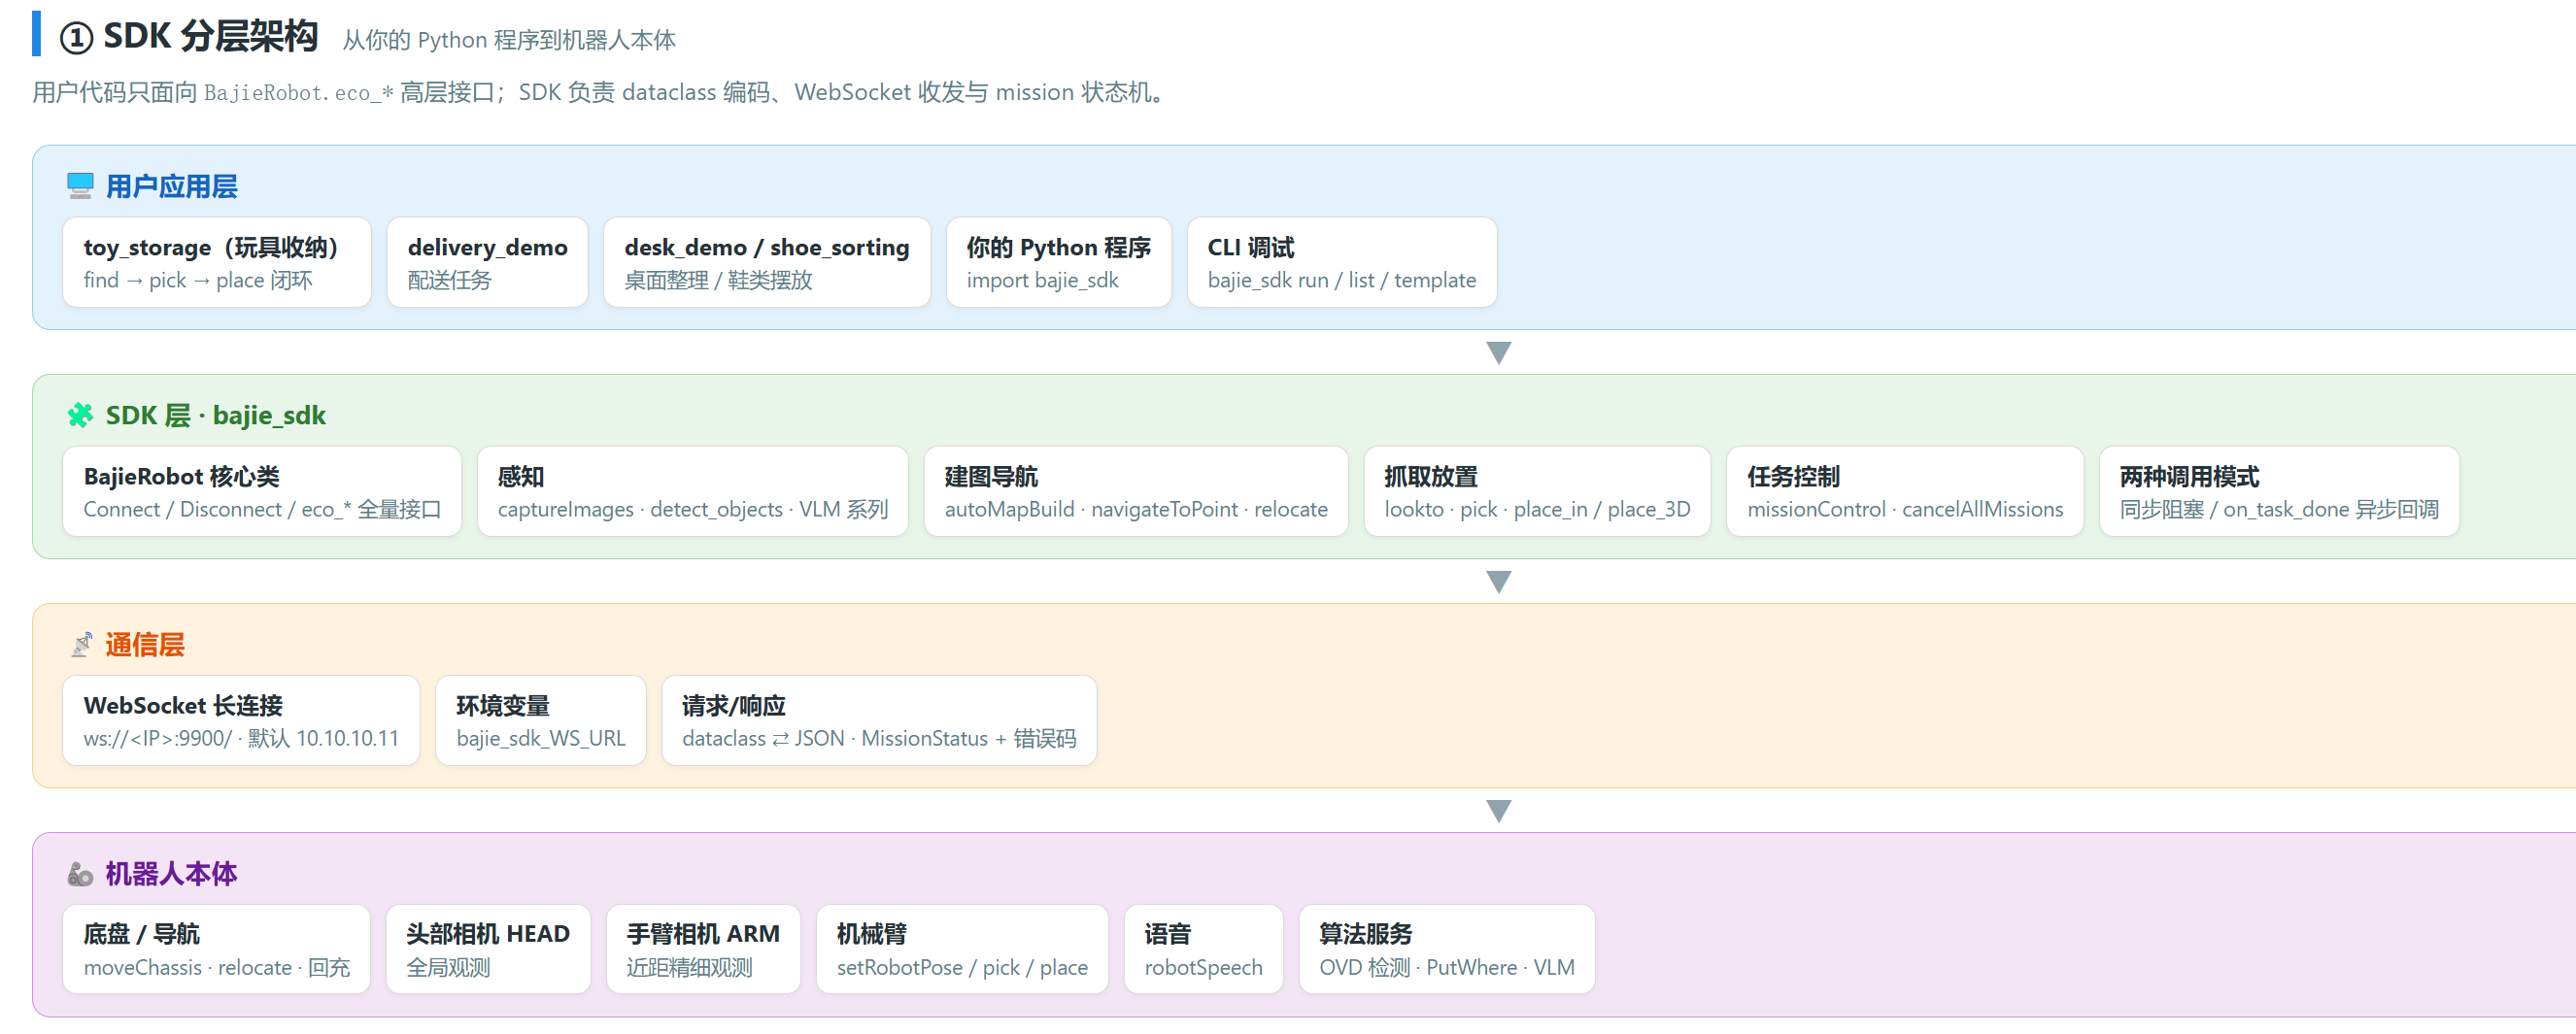The image size is (2576, 1034).
Task: Click the 用户应用层 layer heading
Action: click(171, 186)
